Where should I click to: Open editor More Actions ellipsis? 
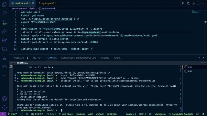pyautogui.click(x=203, y=3)
